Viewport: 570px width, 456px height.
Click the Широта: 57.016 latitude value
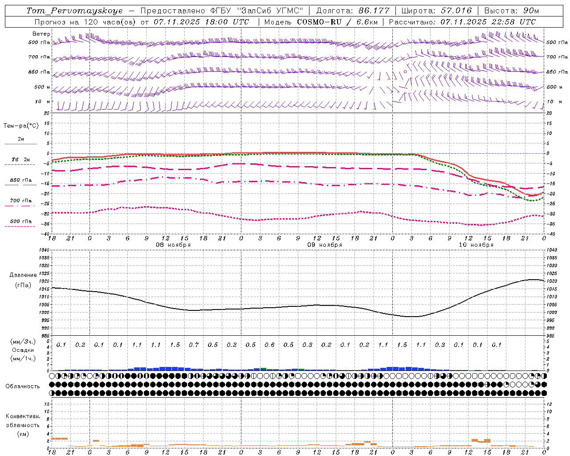(436, 11)
